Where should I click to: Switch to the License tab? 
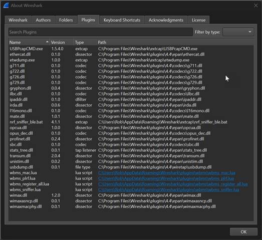coord(198,20)
